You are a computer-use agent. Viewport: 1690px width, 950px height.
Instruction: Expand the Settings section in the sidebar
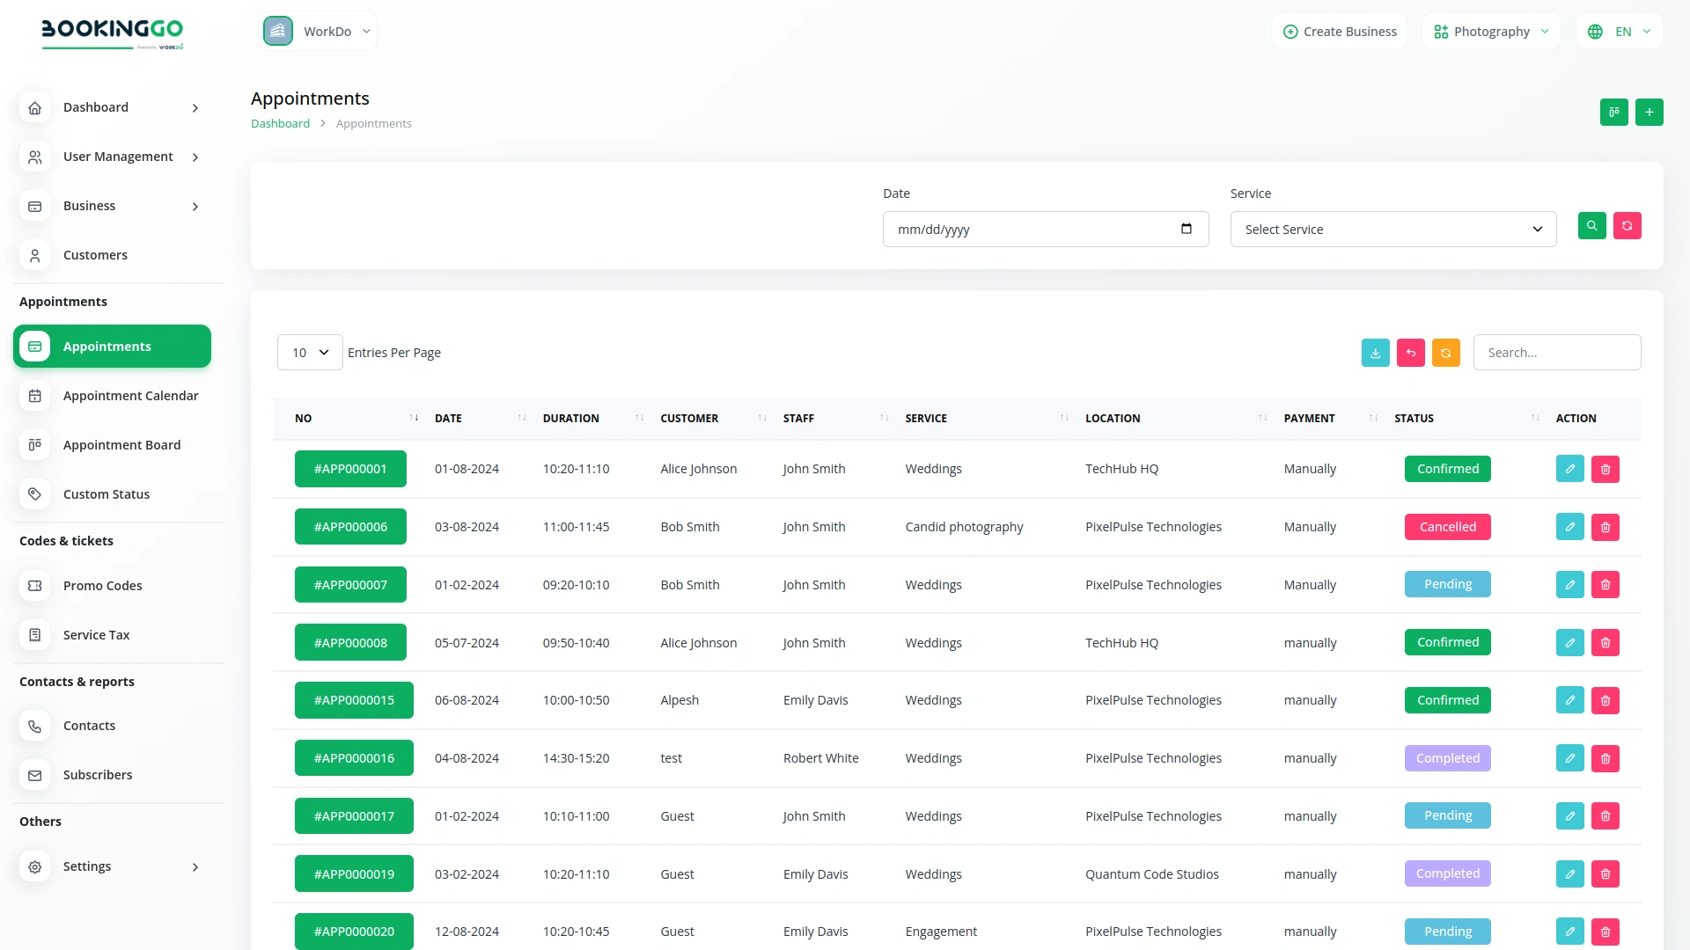[x=88, y=866]
